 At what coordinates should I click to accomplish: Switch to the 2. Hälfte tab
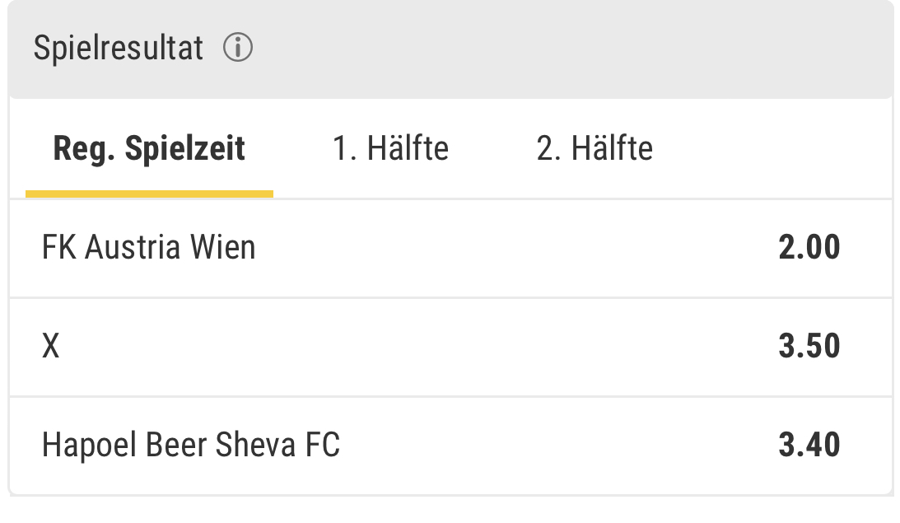coord(595,149)
